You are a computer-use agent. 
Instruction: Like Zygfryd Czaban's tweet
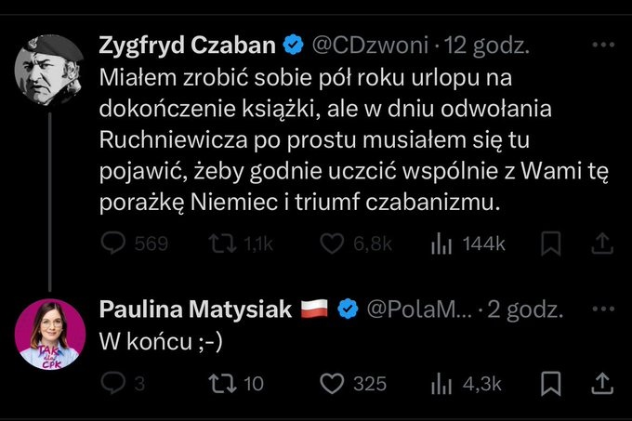(333, 243)
